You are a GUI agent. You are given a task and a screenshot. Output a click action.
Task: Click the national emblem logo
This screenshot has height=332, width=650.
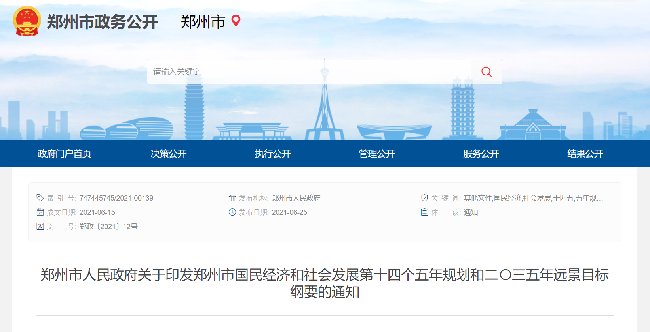click(x=27, y=21)
